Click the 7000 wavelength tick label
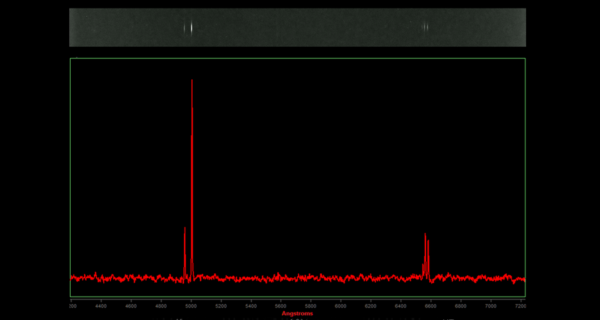Image resolution: width=600 pixels, height=320 pixels. pos(491,306)
